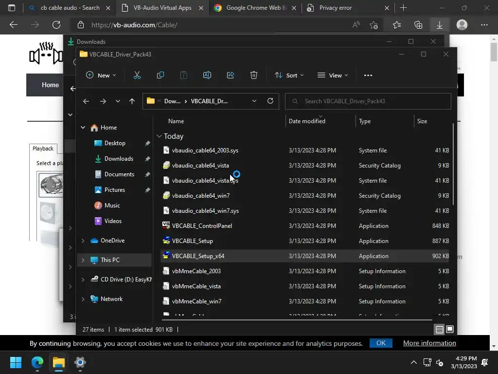This screenshot has height=374, width=498.
Task: Select Music in Explorer sidebar
Action: pyautogui.click(x=112, y=206)
